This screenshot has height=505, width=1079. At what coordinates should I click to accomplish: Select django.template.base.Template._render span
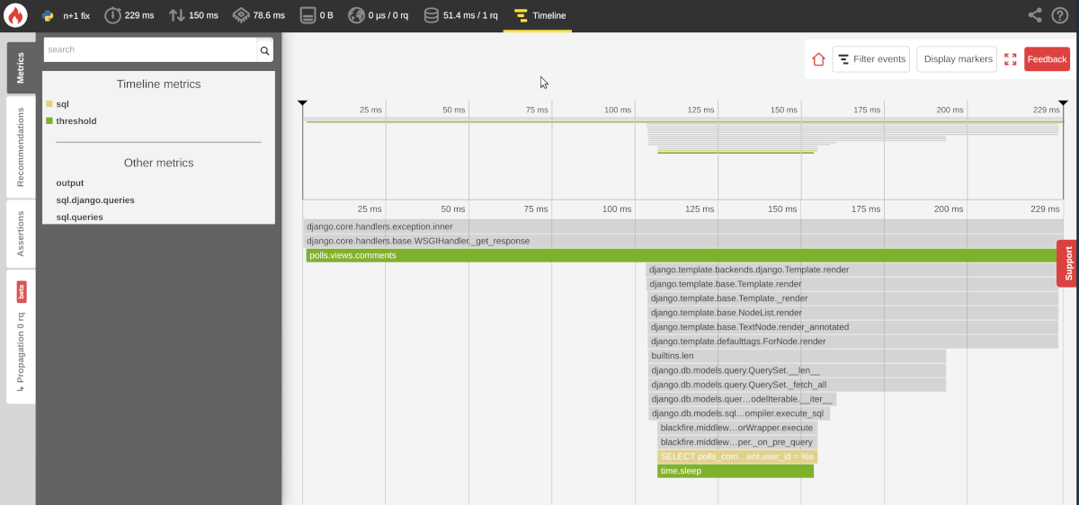(x=852, y=298)
